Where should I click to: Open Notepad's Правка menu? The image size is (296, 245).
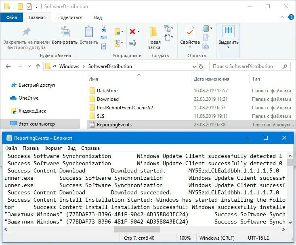(31, 148)
